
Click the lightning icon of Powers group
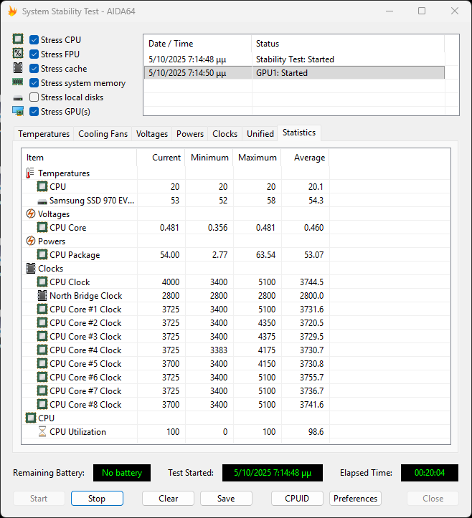(30, 241)
